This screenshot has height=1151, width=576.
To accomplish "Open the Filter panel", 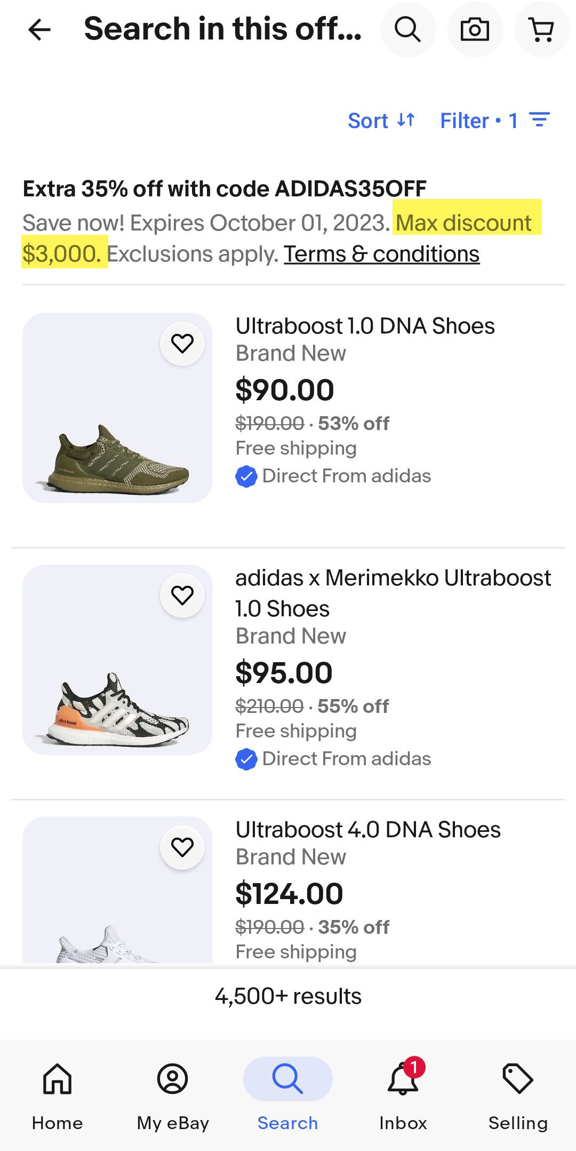I will tap(494, 121).
